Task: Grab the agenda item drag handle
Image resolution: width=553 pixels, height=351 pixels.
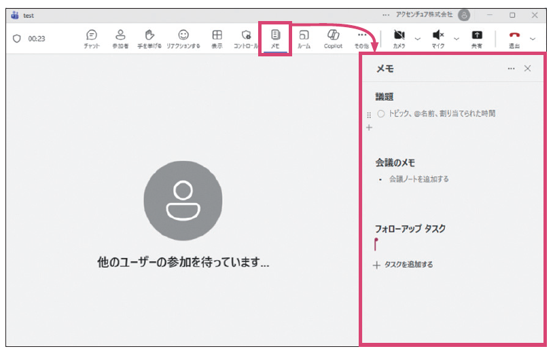Action: coord(369,115)
